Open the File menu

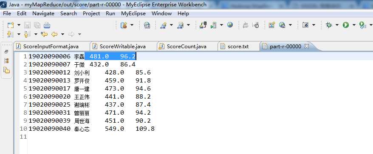(7, 14)
